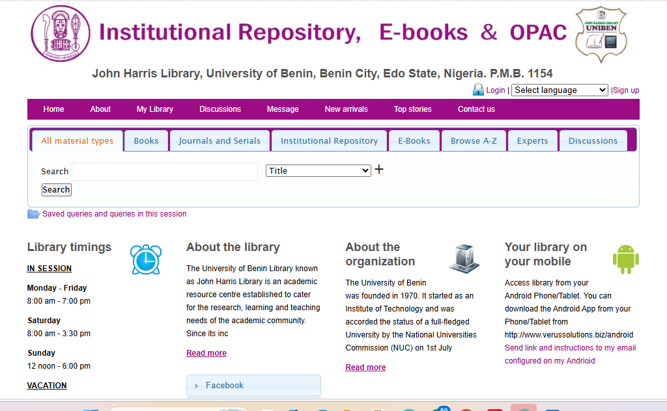Click the Sign up link
This screenshot has height=411, width=667.
coord(626,90)
